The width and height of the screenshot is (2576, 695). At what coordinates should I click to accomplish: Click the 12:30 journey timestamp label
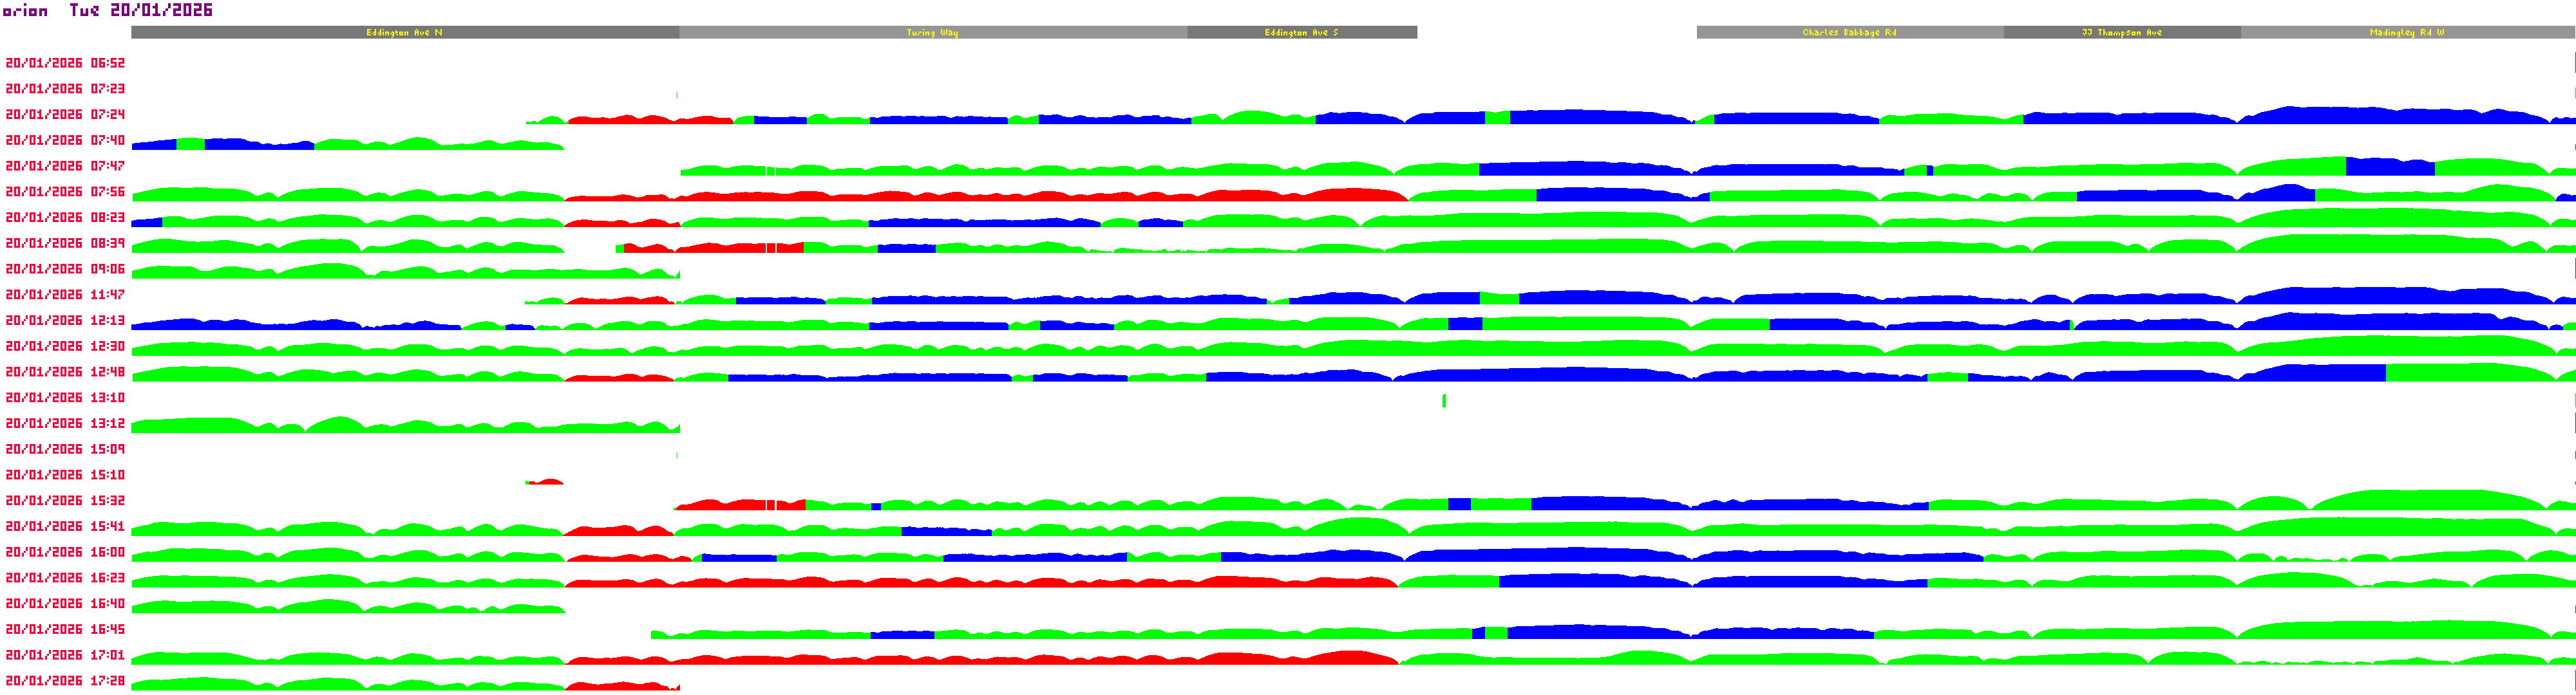click(65, 346)
